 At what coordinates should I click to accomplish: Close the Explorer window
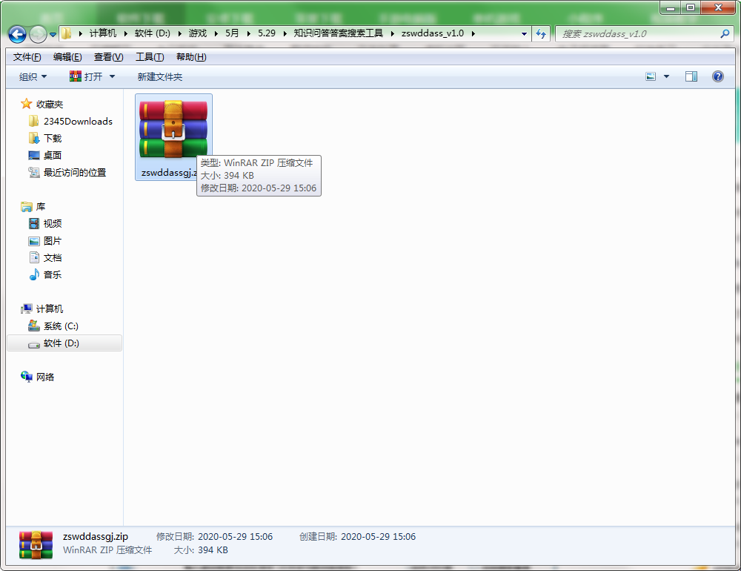point(718,8)
